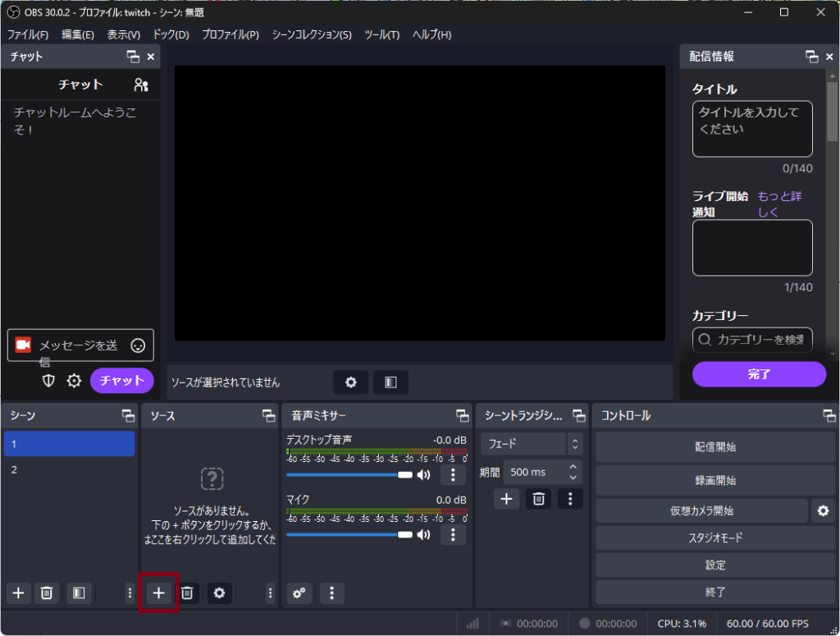
Task: Open advanced audio properties gear icon
Action: [x=299, y=593]
